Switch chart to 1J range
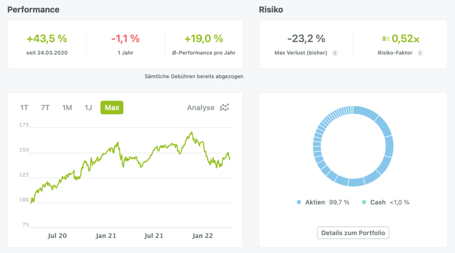455x253 pixels. [88, 108]
